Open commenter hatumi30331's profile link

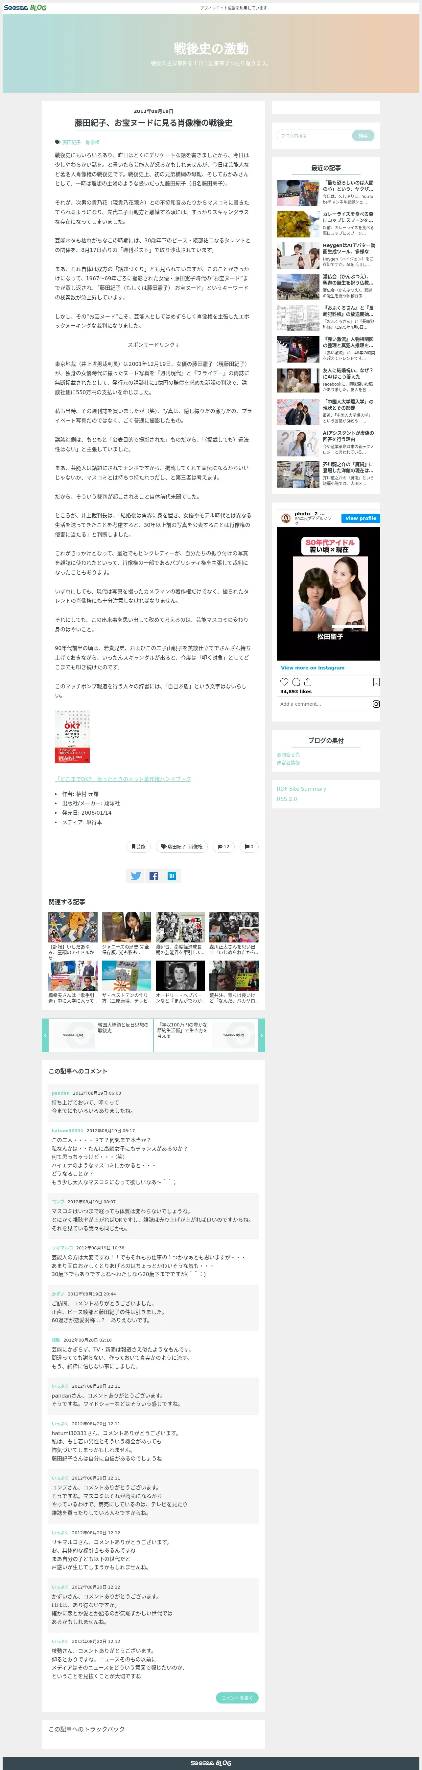67,1130
